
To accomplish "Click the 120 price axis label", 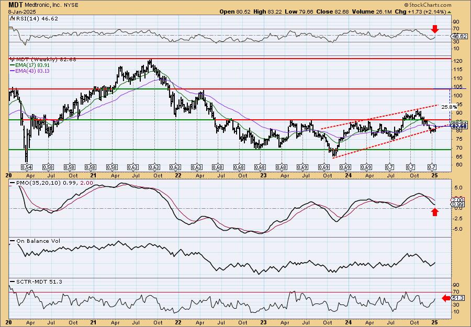I will pos(457,61).
